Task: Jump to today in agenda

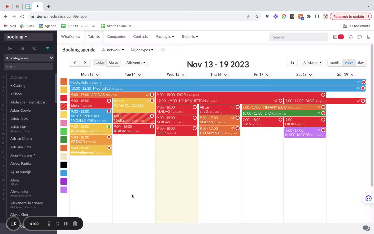Action: [100, 62]
